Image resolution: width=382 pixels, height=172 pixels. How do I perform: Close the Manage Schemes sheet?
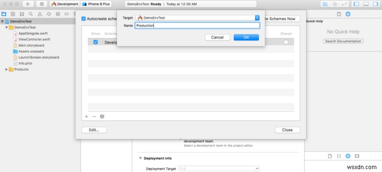coord(287,130)
